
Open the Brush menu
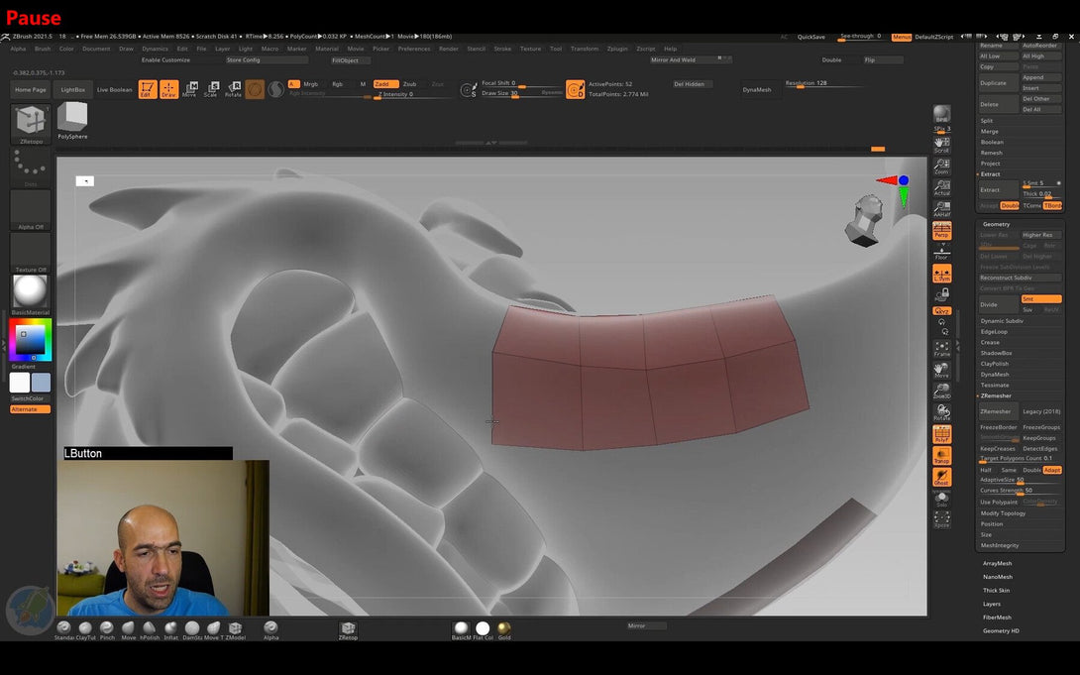[43, 49]
